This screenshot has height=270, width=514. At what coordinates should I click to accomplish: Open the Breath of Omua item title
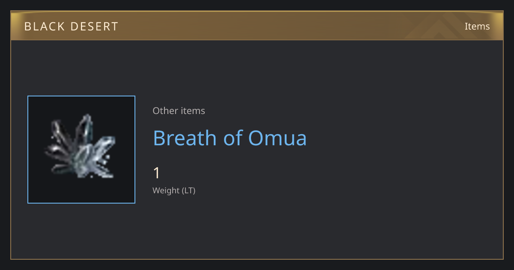pyautogui.click(x=230, y=138)
